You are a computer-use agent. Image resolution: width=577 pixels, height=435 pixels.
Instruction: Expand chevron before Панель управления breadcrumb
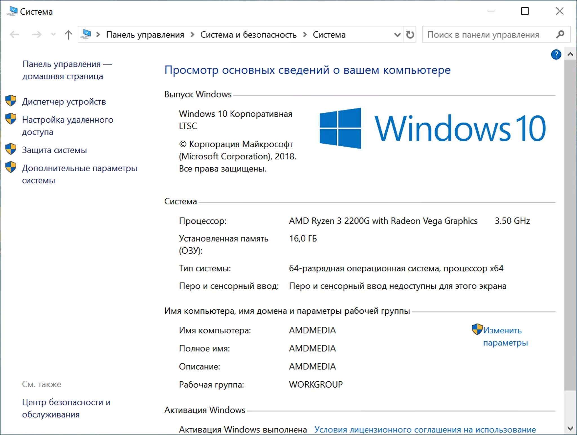pos(98,35)
